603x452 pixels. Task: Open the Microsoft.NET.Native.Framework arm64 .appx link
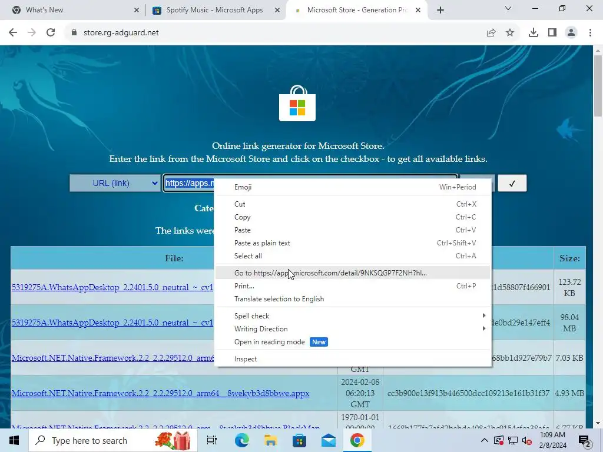point(160,394)
